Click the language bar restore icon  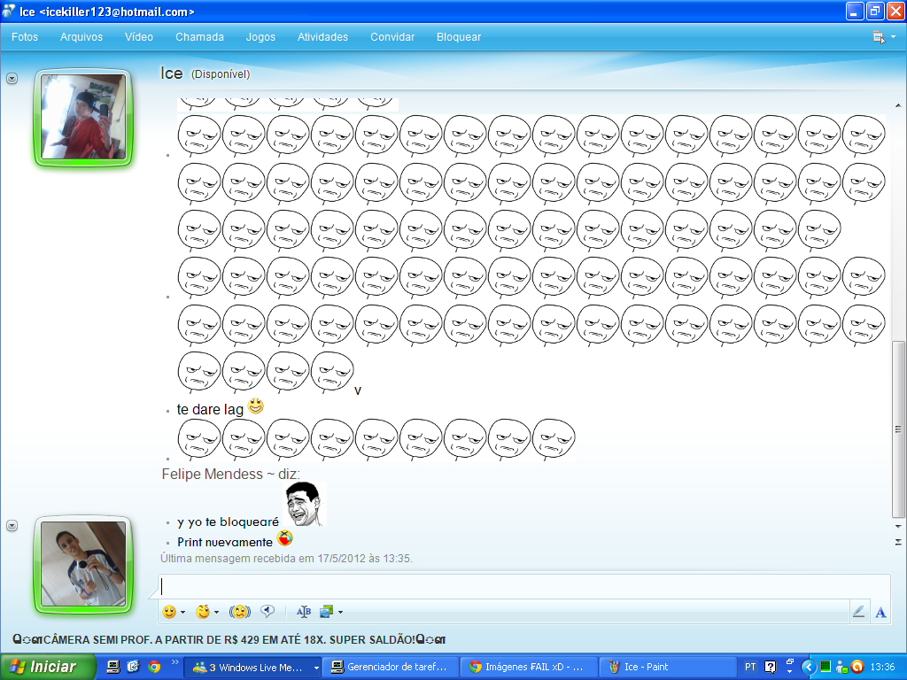[790, 662]
